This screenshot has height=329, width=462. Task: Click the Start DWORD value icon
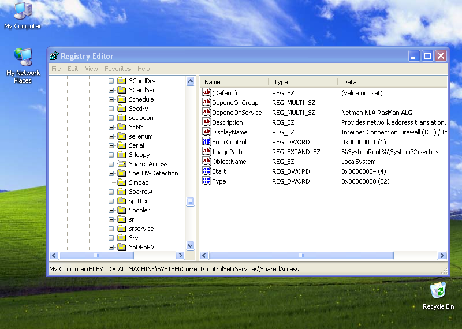pyautogui.click(x=207, y=171)
